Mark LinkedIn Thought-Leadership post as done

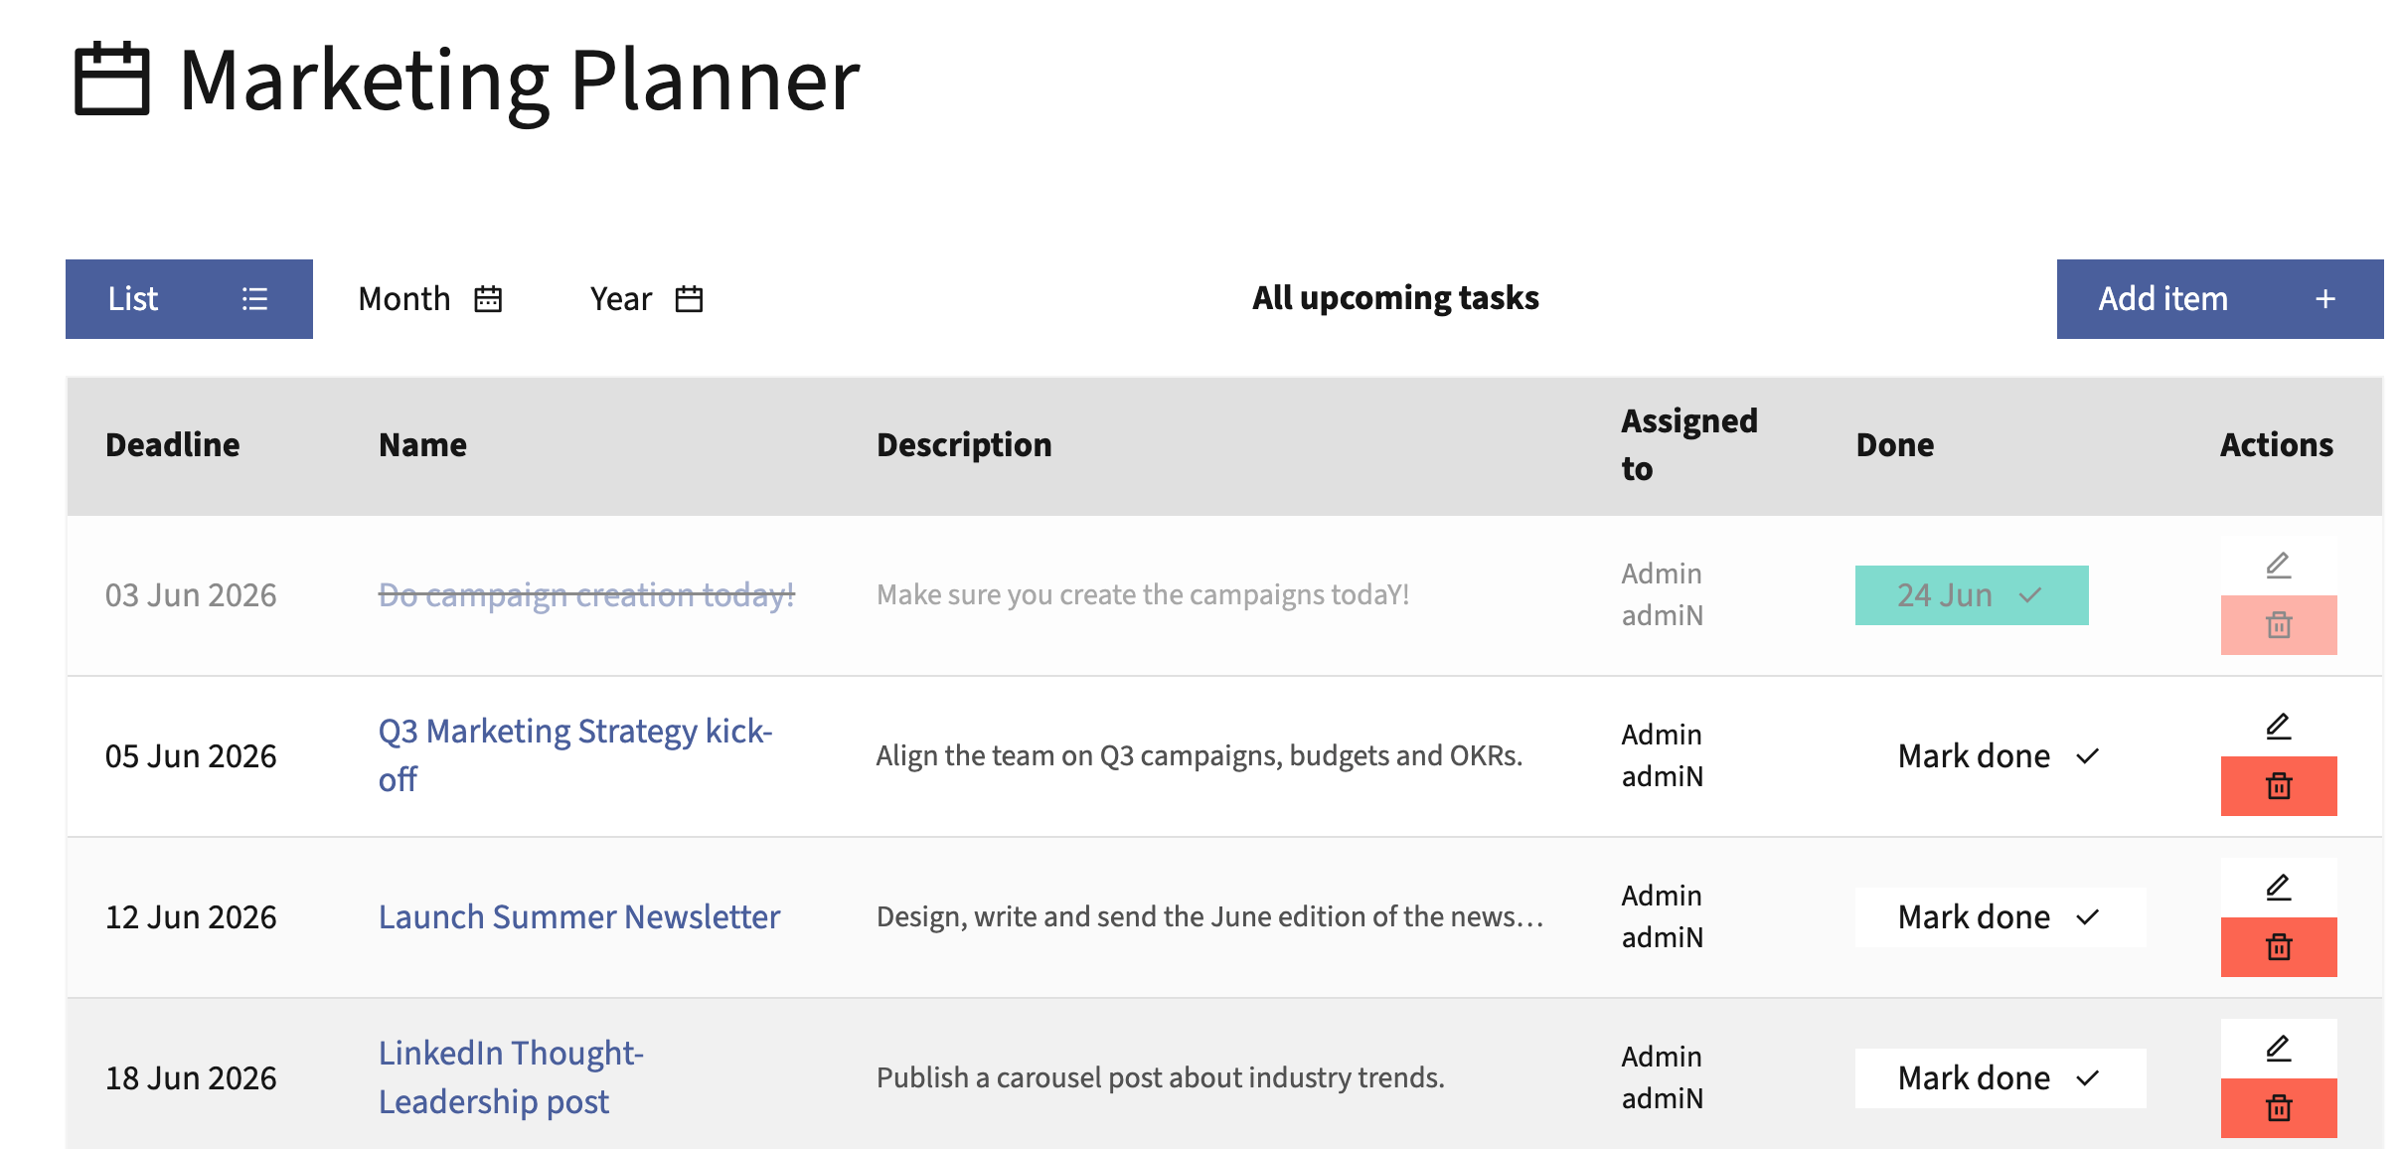pos(2001,1078)
